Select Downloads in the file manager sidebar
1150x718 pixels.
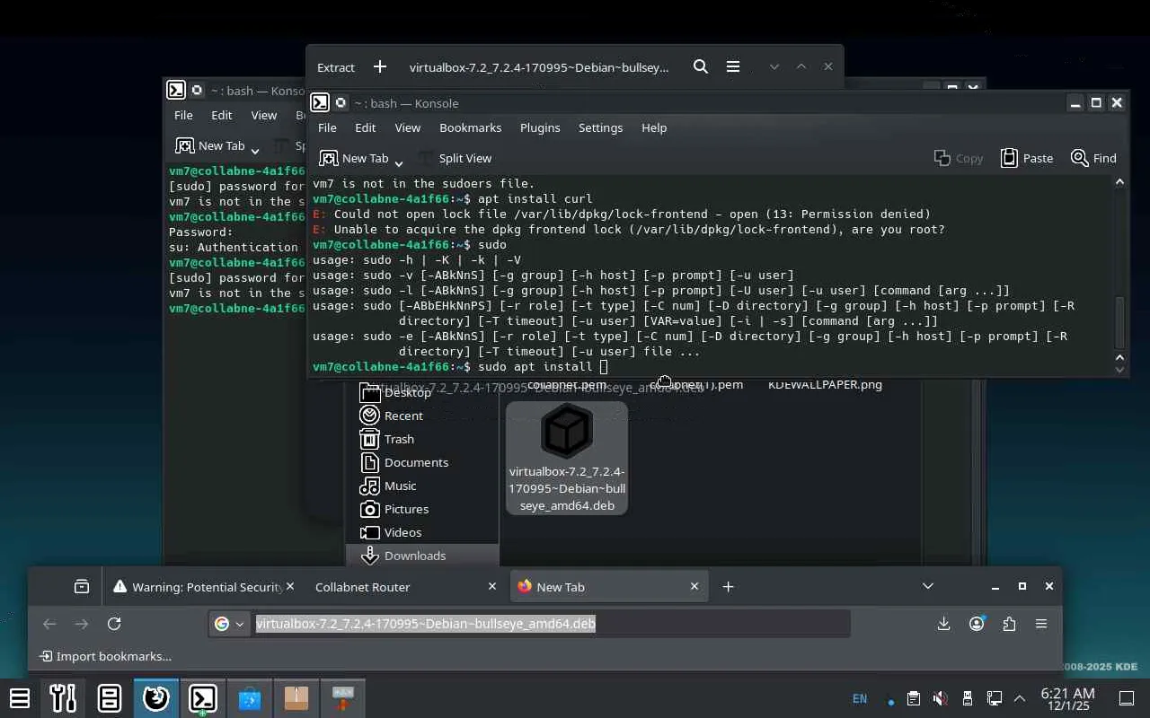pyautogui.click(x=422, y=556)
